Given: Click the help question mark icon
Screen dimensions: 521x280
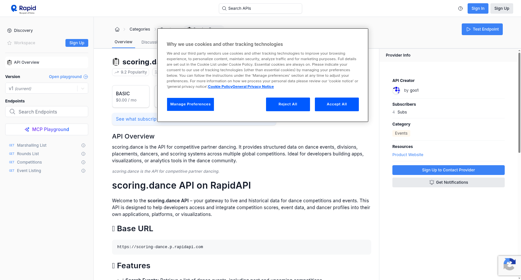Looking at the screenshot, I should coord(460,8).
